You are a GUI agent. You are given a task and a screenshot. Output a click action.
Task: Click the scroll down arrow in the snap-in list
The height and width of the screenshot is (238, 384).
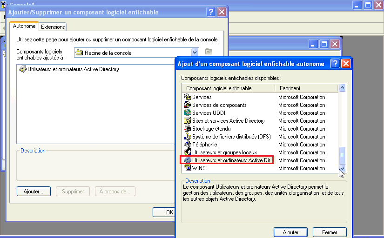343,168
